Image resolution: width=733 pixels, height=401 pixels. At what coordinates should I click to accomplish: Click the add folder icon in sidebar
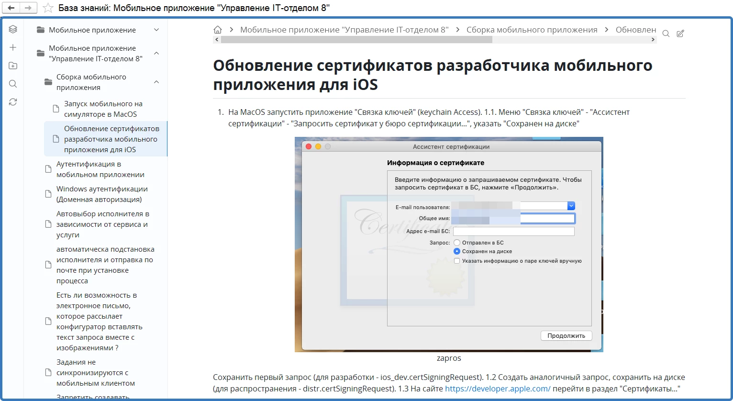coord(13,66)
